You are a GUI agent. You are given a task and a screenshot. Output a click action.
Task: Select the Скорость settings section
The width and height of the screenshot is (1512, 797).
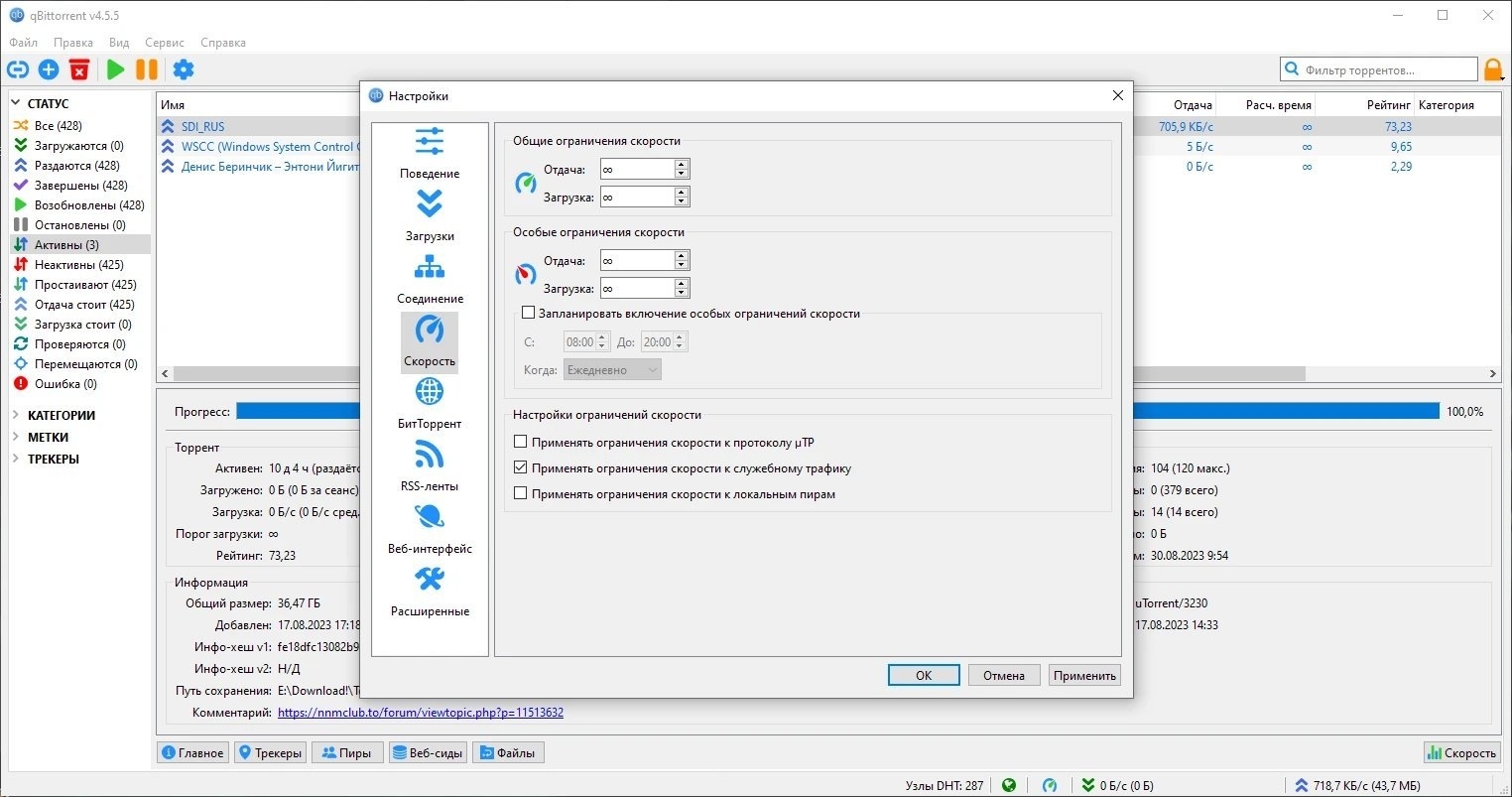430,341
